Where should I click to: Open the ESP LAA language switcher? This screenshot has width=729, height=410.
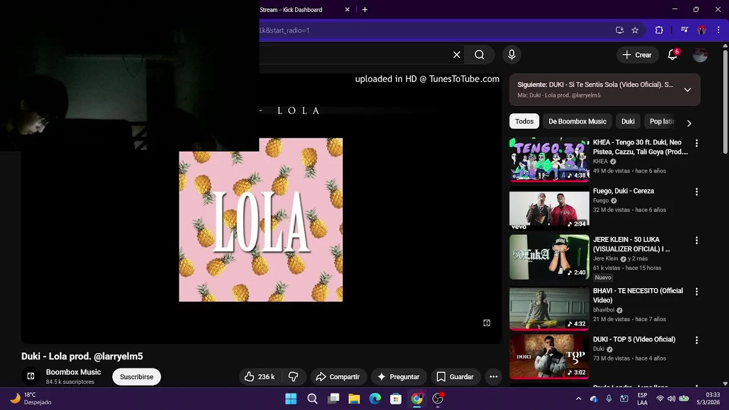pyautogui.click(x=642, y=399)
